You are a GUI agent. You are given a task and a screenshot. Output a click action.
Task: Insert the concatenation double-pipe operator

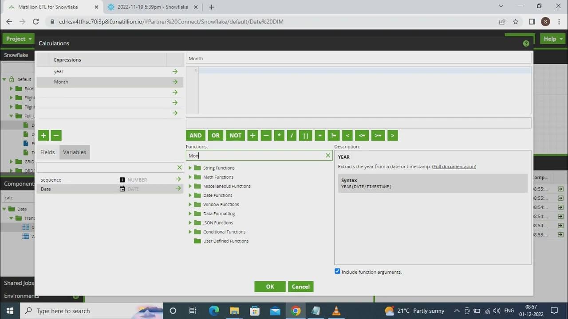[306, 136]
